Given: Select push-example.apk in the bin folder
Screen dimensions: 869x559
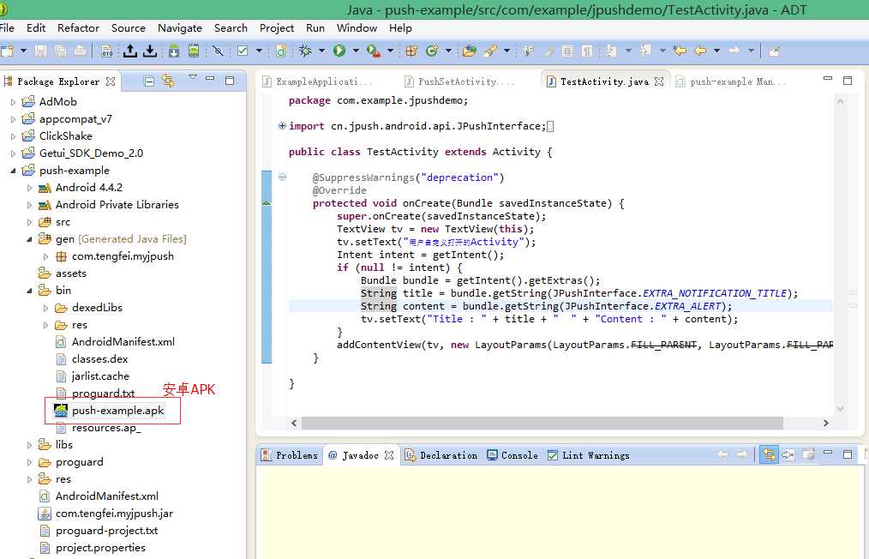Looking at the screenshot, I should [x=117, y=411].
